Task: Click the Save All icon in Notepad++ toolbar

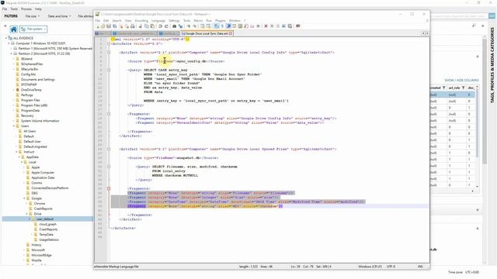Action: point(115,26)
